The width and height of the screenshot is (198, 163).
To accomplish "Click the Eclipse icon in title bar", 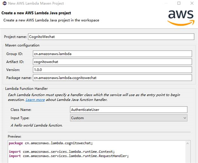I will click(5, 3).
